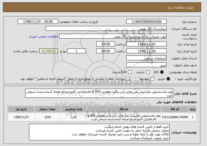Select the متوسط purchase type radio
Screen dimensions: 207x146
tap(152, 79)
